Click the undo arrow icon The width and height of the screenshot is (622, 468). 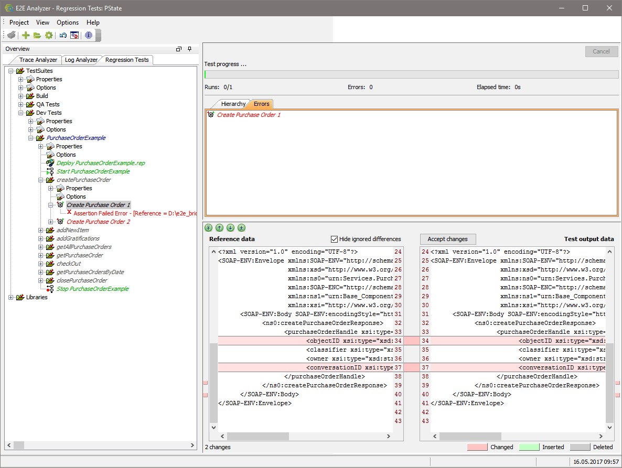62,35
